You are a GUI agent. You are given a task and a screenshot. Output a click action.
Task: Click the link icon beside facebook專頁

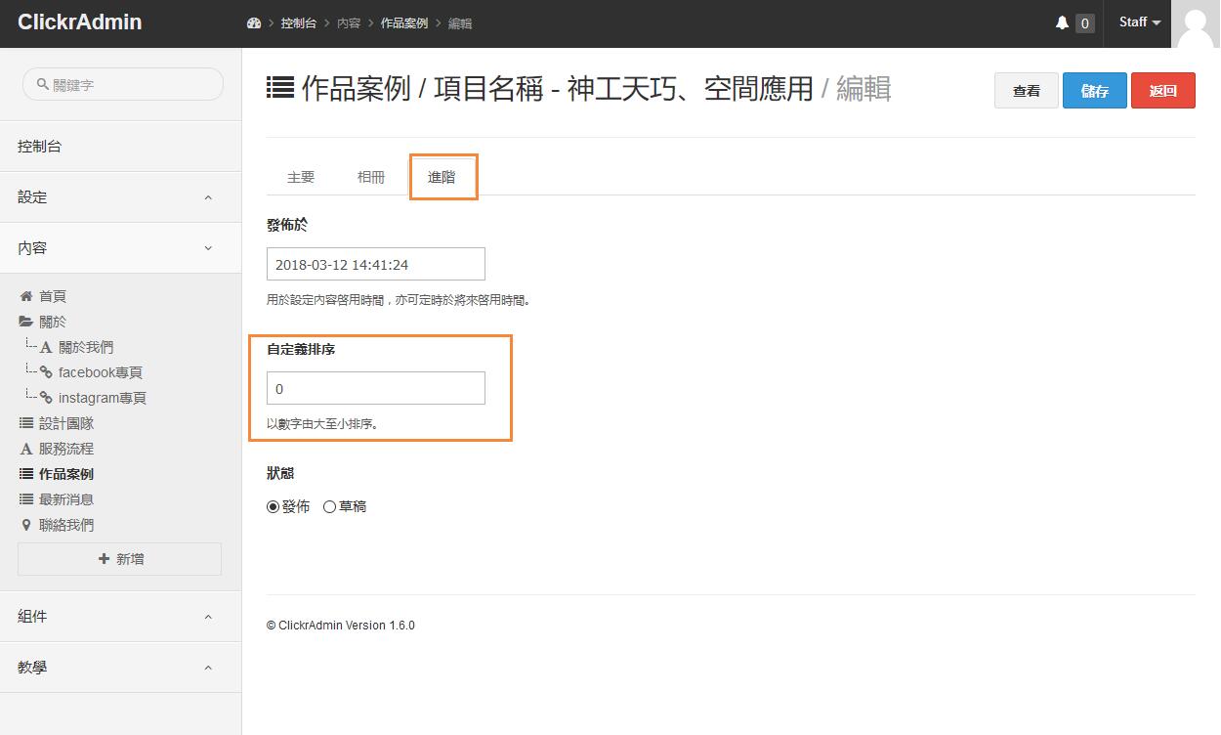pyautogui.click(x=45, y=372)
